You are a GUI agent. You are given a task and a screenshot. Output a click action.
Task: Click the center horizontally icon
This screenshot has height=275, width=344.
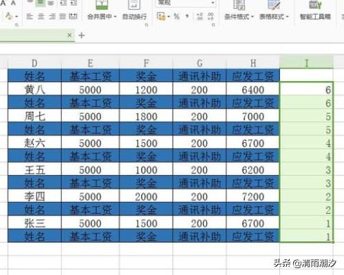pos(41,16)
